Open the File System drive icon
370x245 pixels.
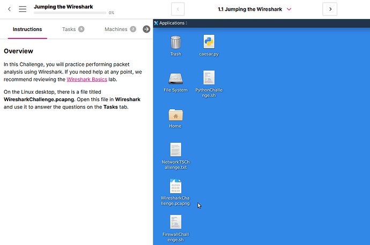point(175,79)
